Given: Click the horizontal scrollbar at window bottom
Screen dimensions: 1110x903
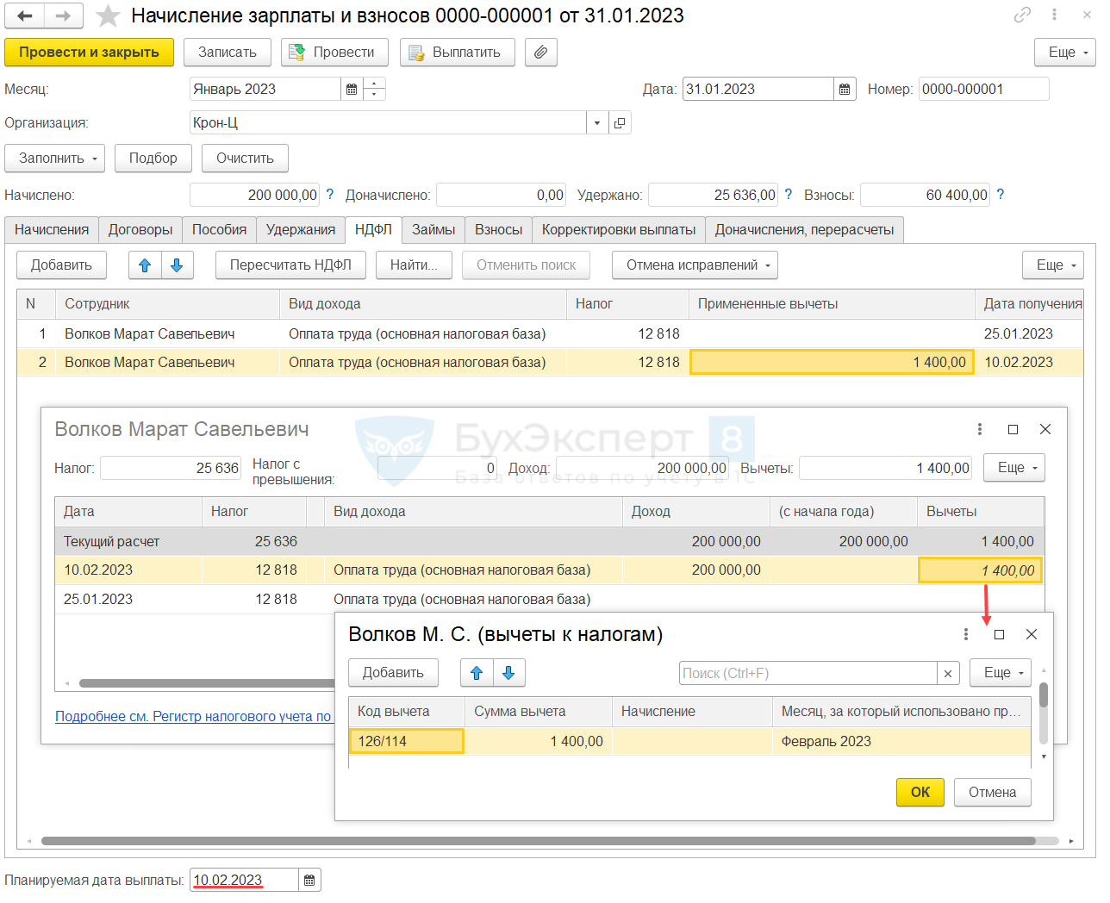Looking at the screenshot, I should (539, 841).
